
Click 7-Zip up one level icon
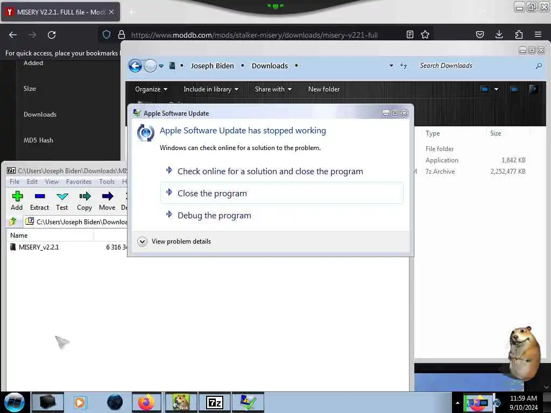pos(13,222)
